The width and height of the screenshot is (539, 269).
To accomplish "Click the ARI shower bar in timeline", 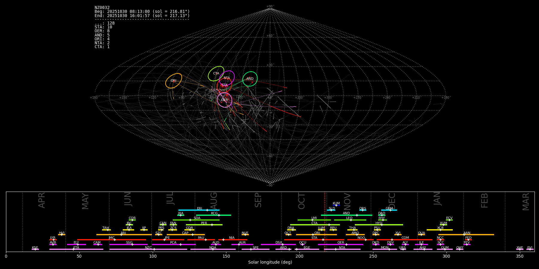I will pos(124,235).
